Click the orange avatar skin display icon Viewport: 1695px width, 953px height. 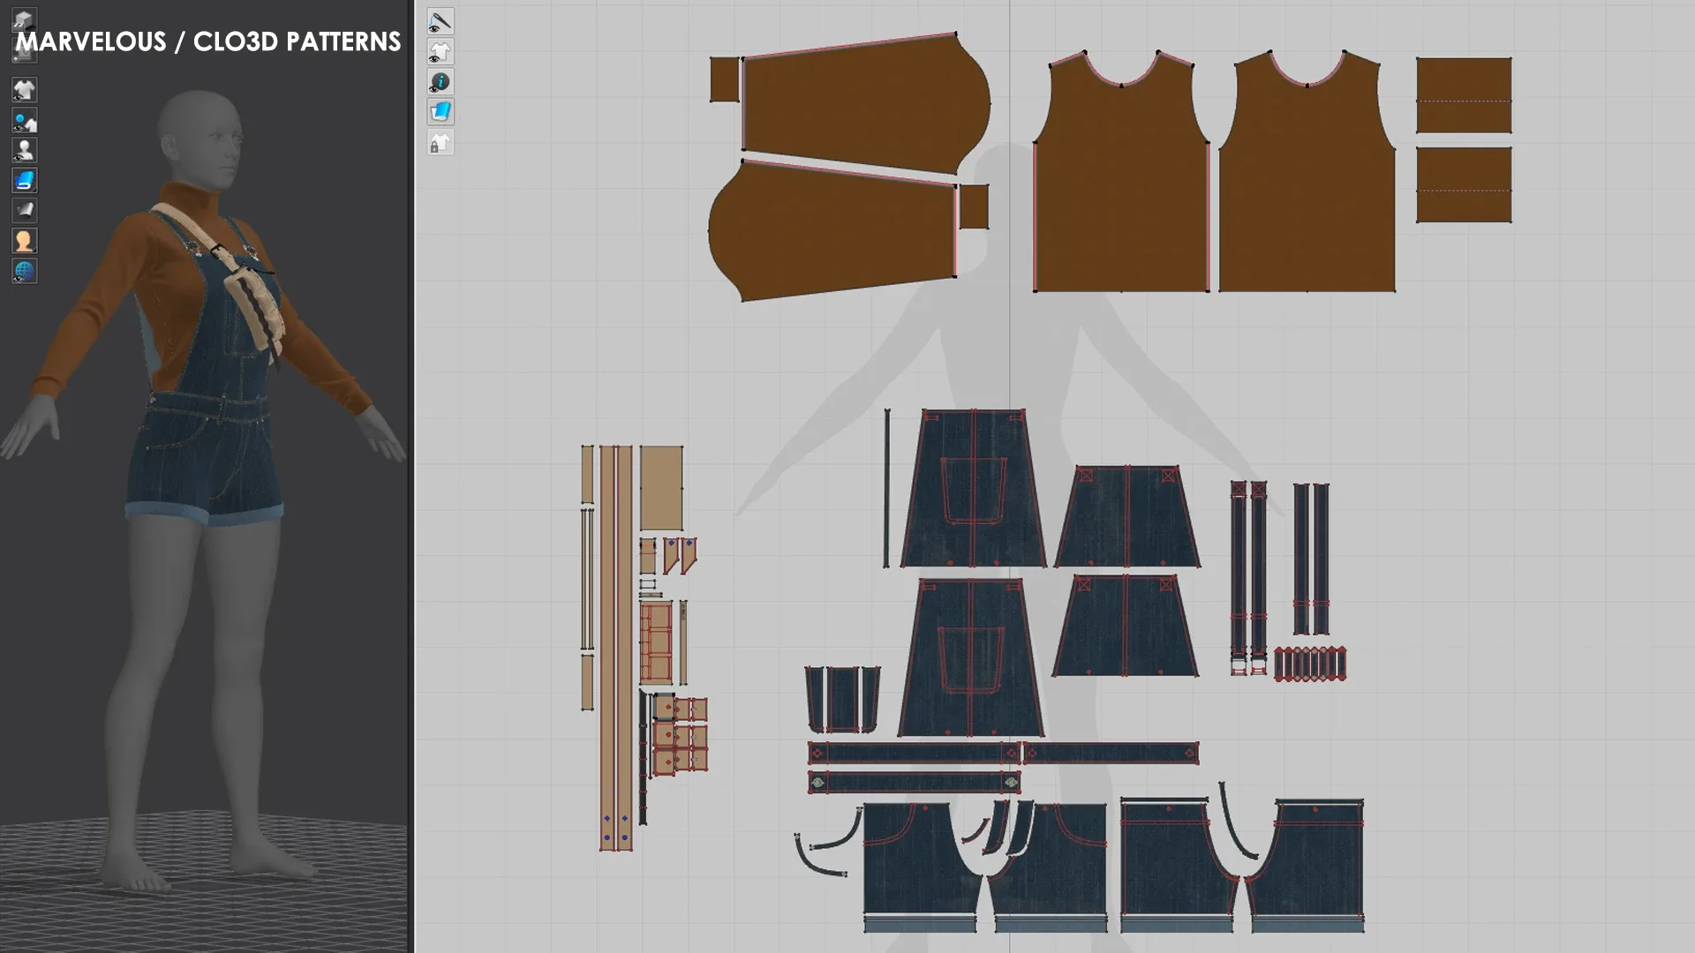(24, 240)
